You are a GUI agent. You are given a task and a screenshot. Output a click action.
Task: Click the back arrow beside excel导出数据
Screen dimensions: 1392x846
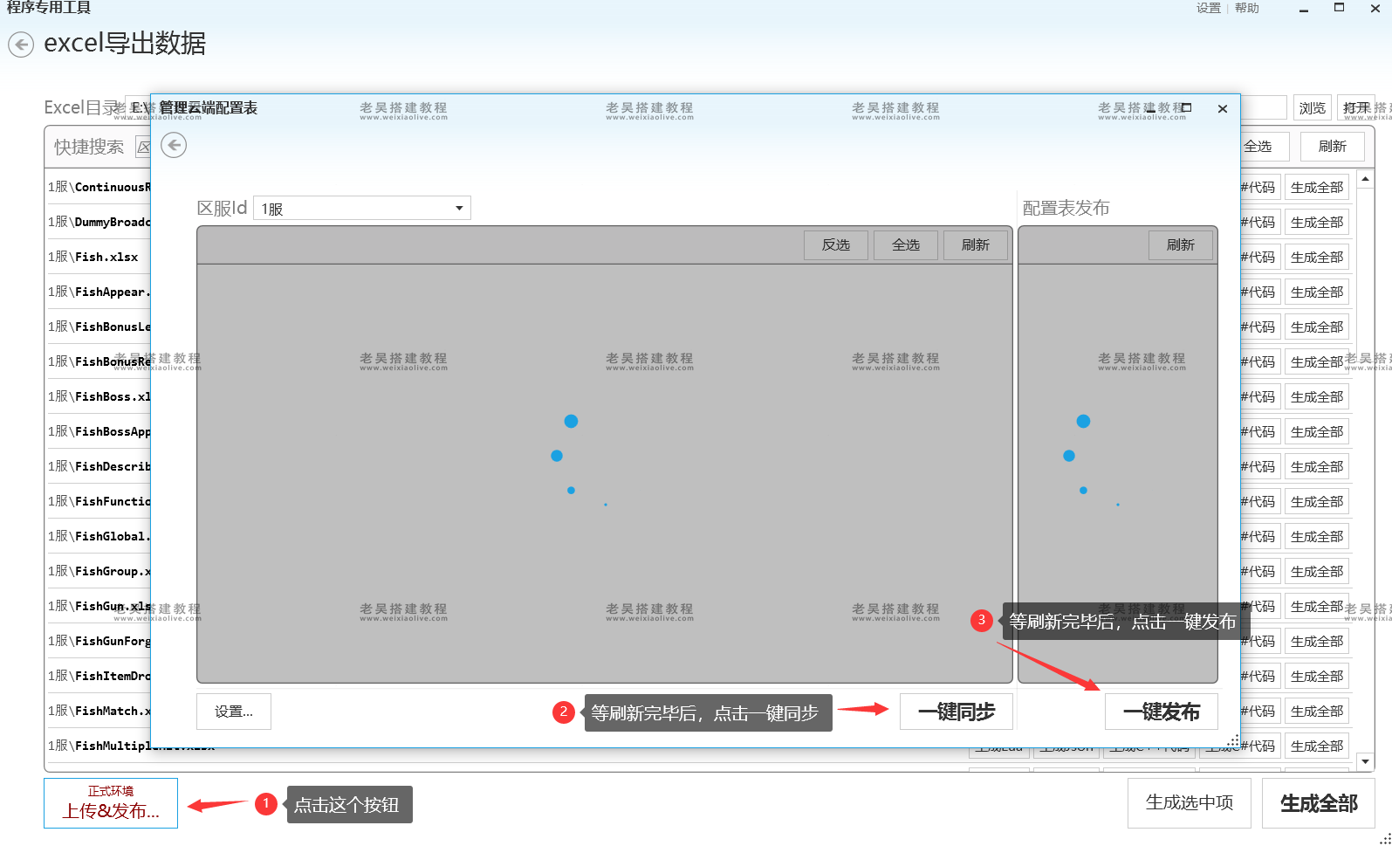pos(21,45)
